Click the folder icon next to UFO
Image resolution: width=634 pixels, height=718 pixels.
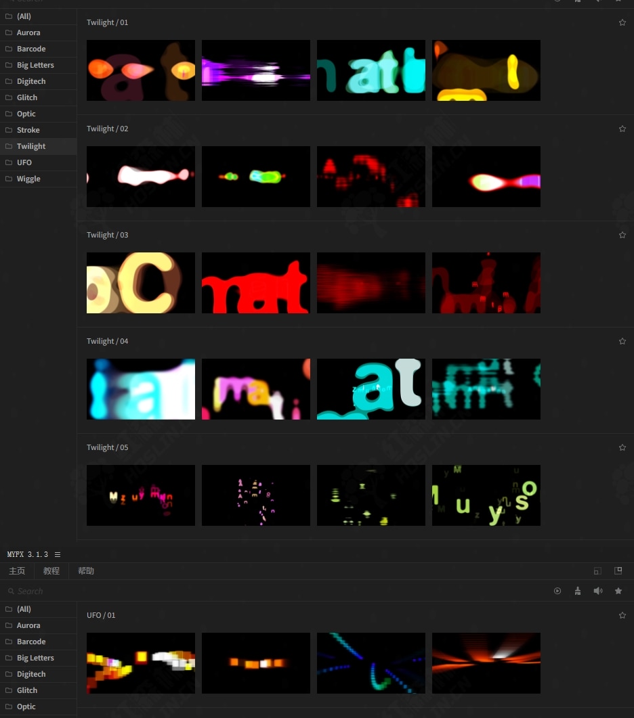pyautogui.click(x=9, y=162)
